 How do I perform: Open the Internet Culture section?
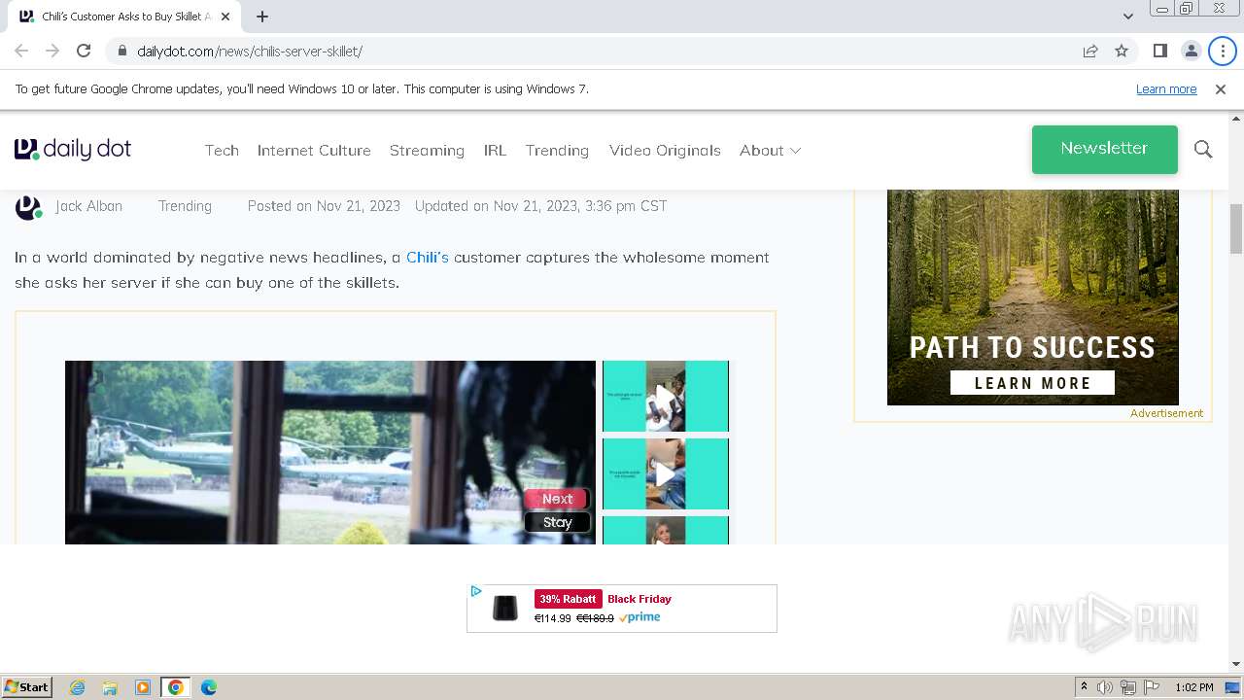coord(314,150)
